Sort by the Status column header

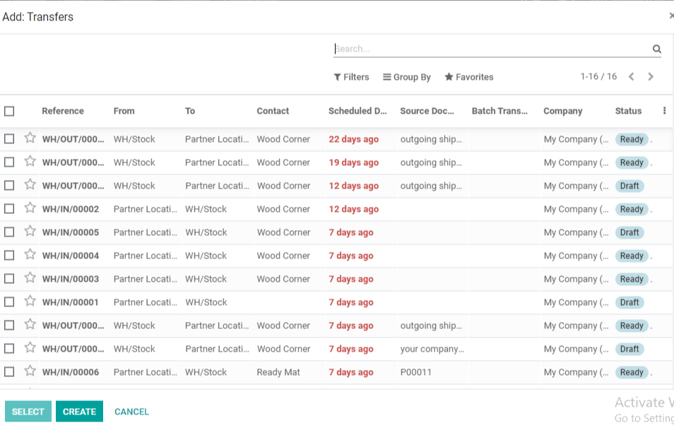point(628,111)
